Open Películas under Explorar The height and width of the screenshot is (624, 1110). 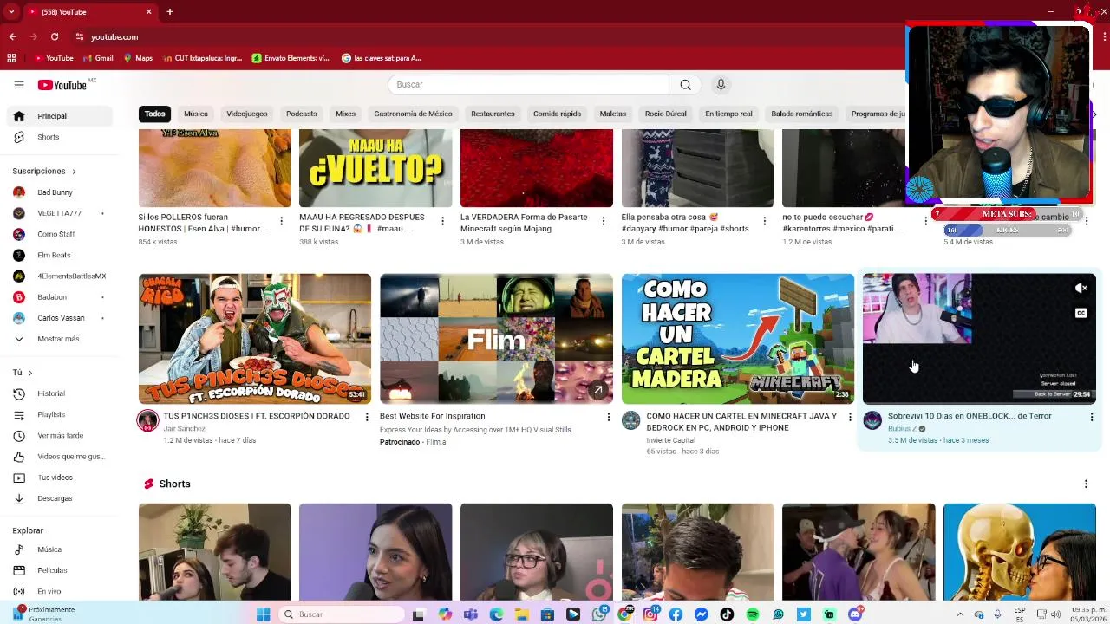coord(59,570)
